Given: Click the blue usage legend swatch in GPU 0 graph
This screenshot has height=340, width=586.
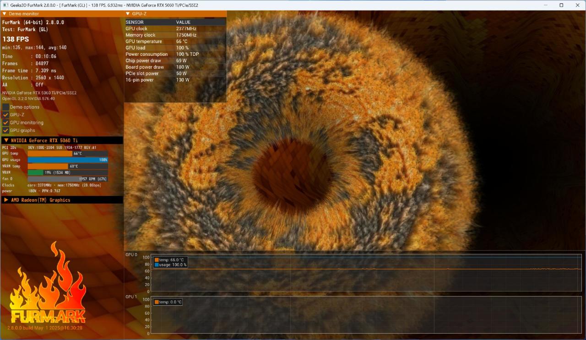Looking at the screenshot, I should (x=157, y=265).
